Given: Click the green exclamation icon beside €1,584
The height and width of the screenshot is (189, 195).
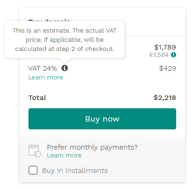Looking at the screenshot, I should (x=173, y=55).
